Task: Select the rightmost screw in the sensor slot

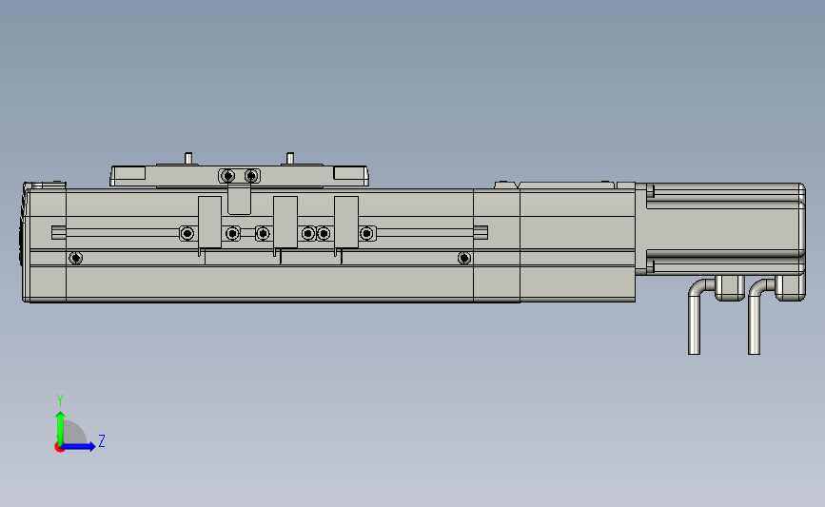Action: click(366, 233)
